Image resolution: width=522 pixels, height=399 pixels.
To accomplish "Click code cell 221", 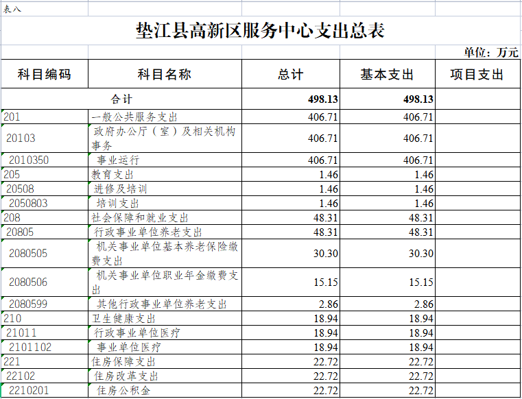I will pyautogui.click(x=45, y=361).
